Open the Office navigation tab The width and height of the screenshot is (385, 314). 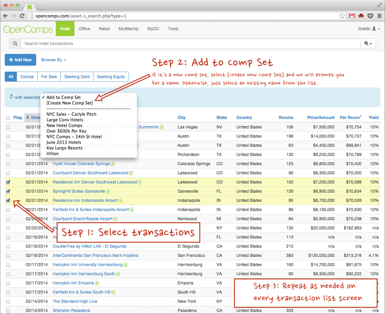85,29
